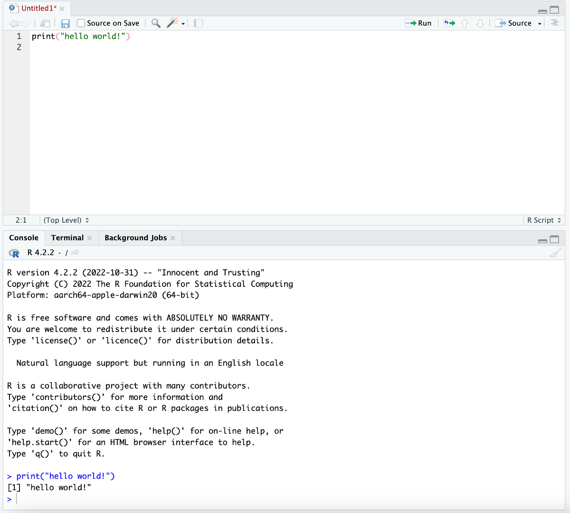Re-run the previous code region
570x513 pixels.
pos(449,23)
